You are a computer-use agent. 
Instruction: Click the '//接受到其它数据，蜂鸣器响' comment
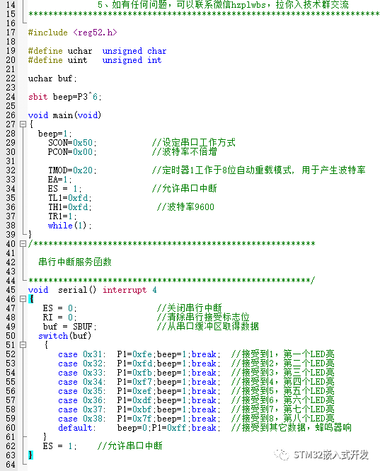292,427
